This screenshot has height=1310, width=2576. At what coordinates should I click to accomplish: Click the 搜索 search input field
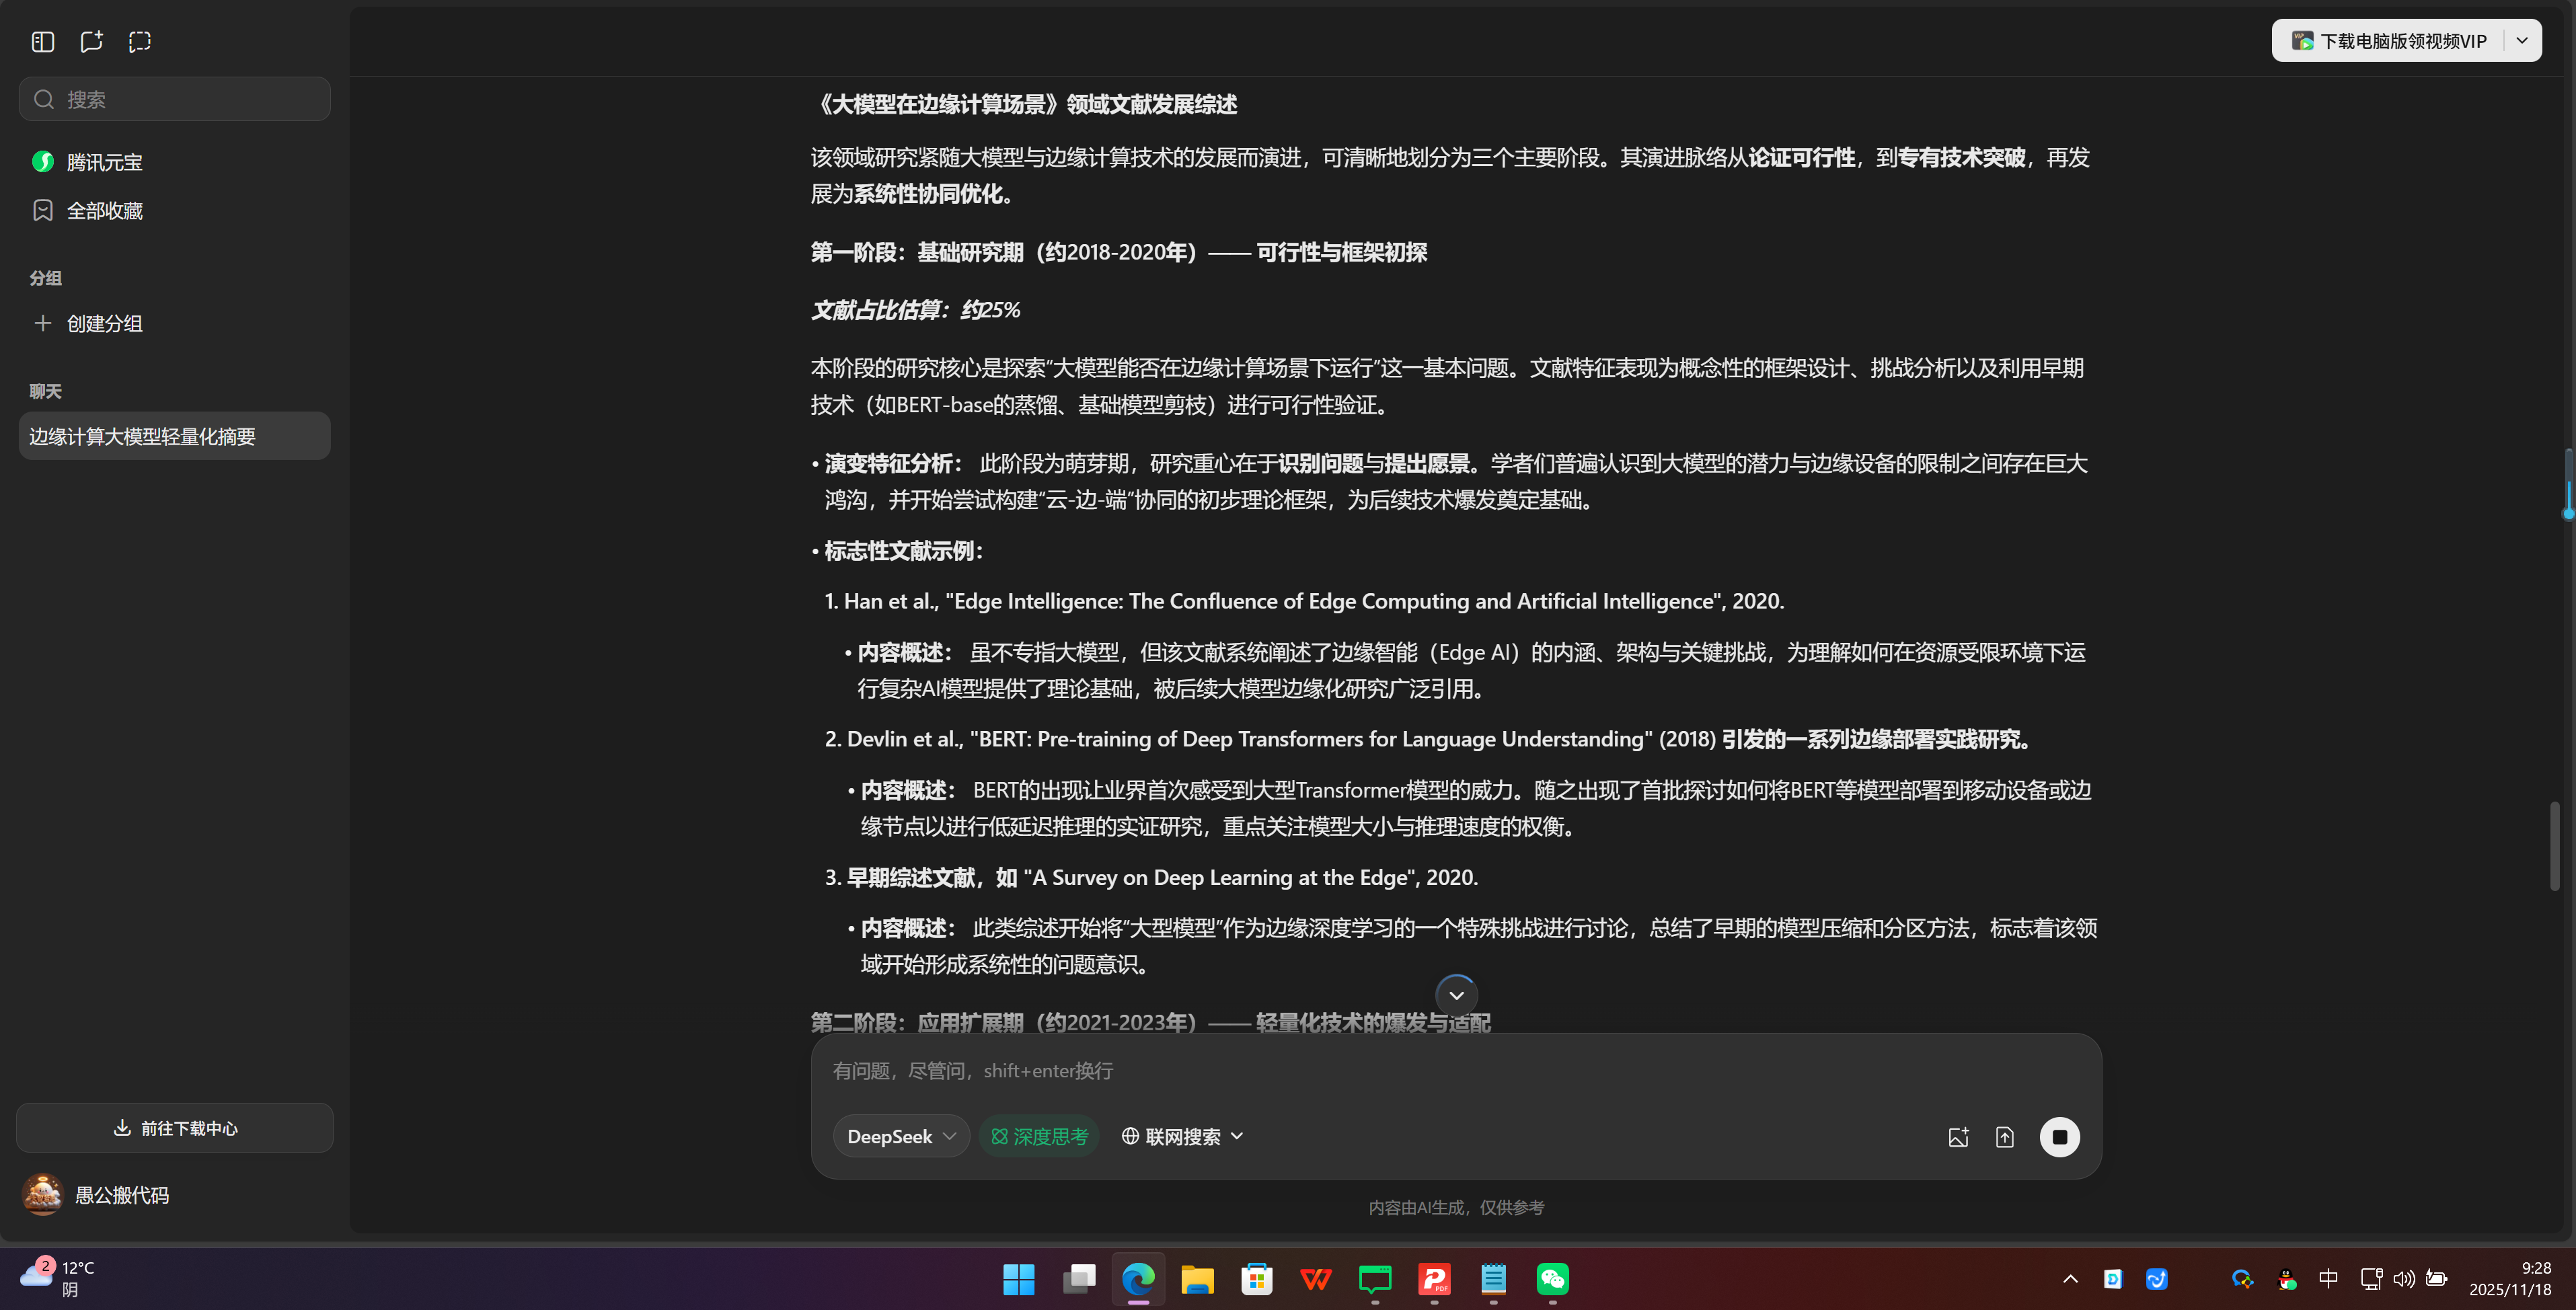coord(174,98)
